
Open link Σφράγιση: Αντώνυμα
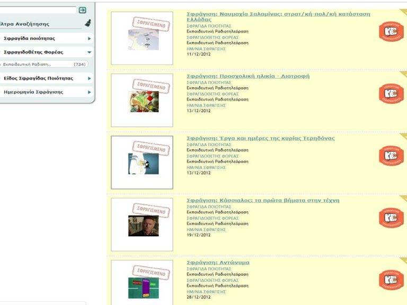[218, 262]
